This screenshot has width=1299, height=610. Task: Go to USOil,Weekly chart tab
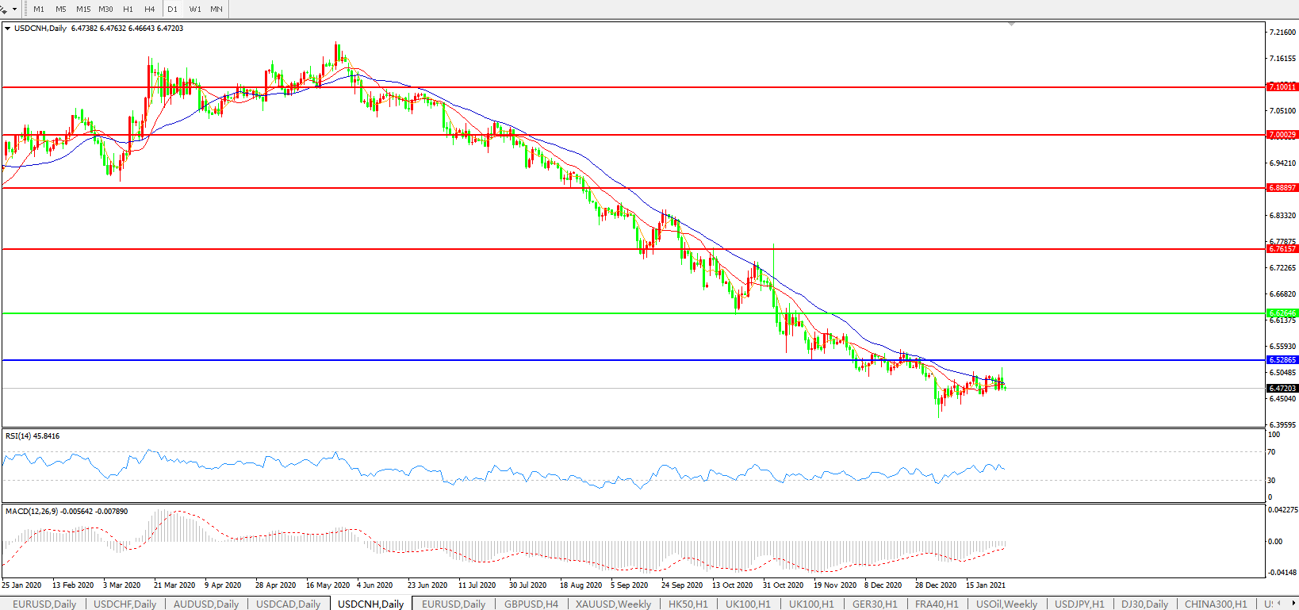[1006, 604]
